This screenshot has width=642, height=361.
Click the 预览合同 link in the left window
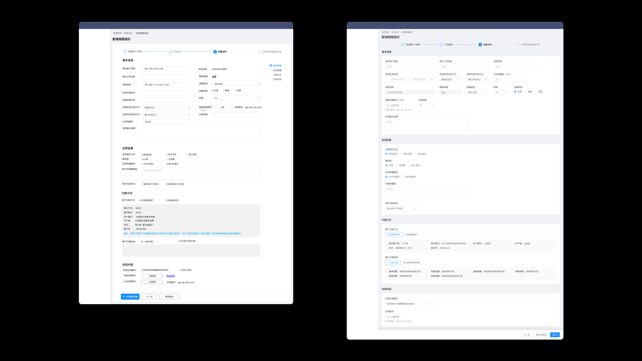point(171,276)
